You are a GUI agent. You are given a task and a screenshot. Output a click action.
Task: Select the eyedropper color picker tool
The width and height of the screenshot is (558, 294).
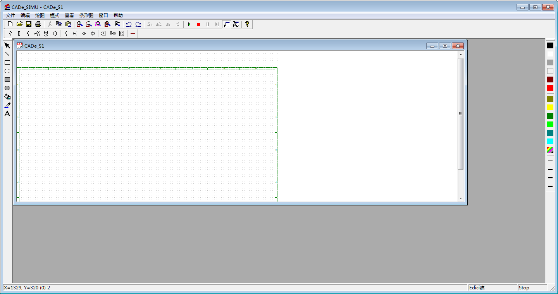7,105
